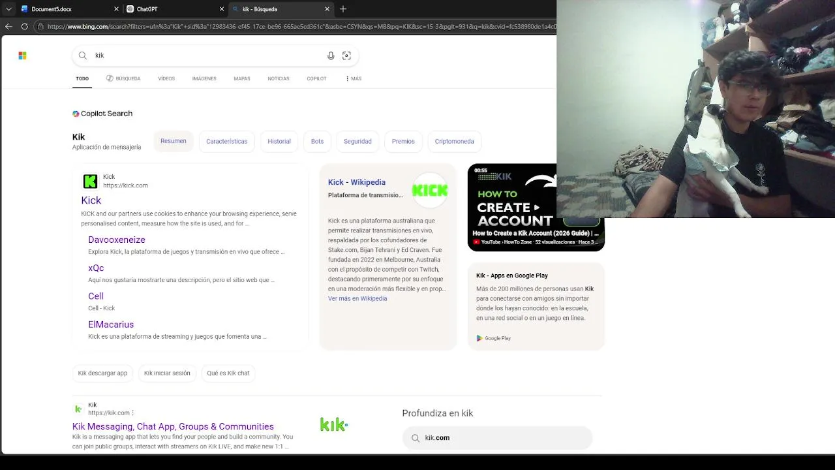
Task: Click the Kik favicon beside kik.com result
Action: pos(78,409)
